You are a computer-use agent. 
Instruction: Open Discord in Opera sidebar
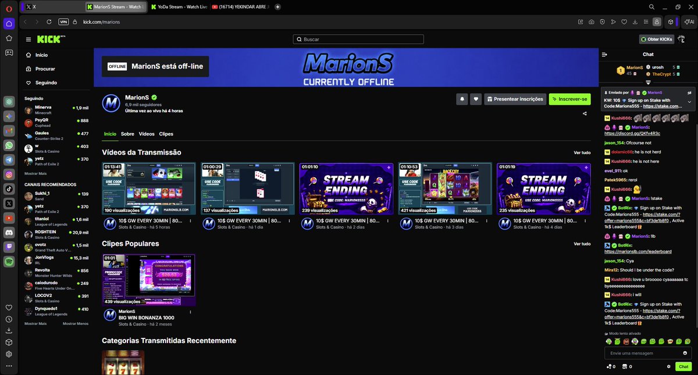9,233
